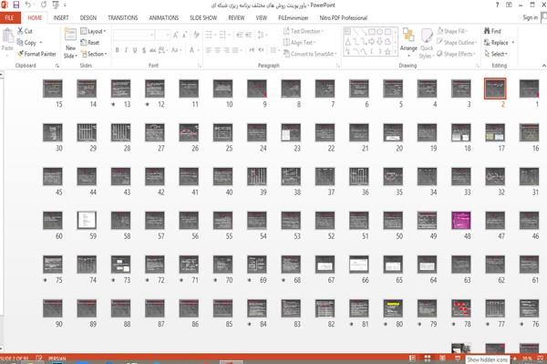Open the Select dropdown in Editing

click(496, 54)
